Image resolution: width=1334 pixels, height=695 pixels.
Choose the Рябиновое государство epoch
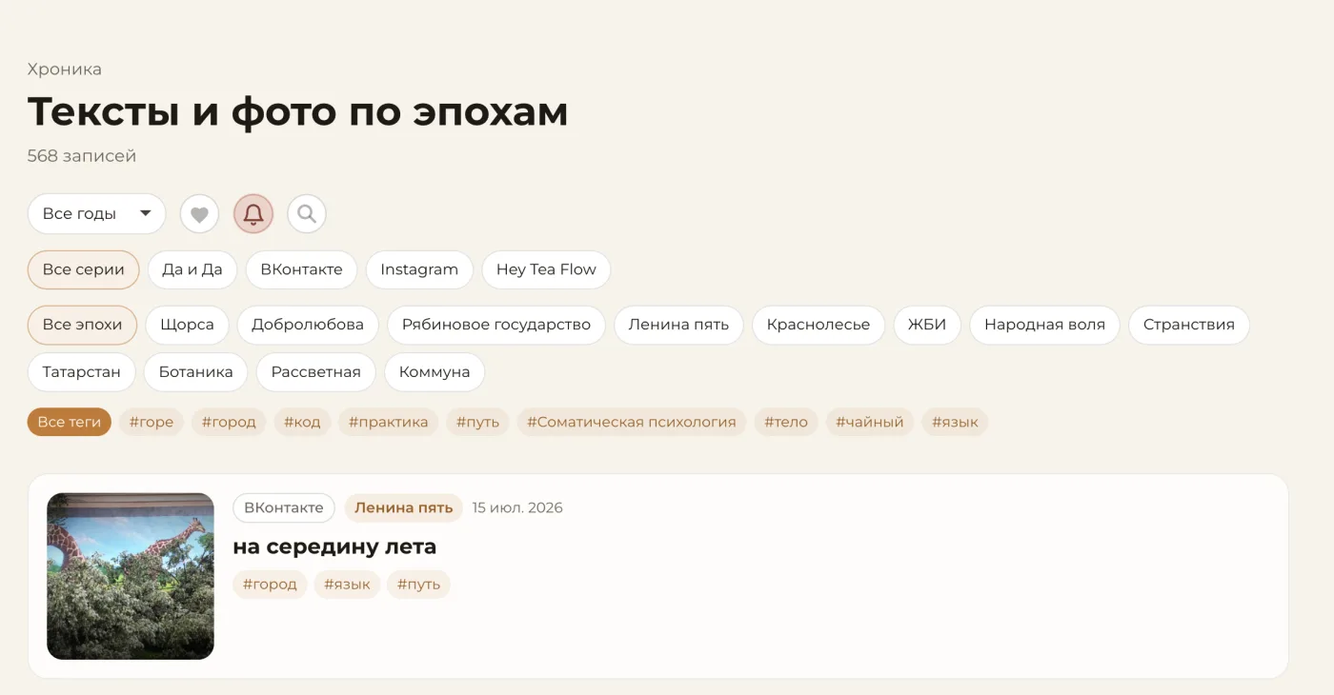coord(496,325)
